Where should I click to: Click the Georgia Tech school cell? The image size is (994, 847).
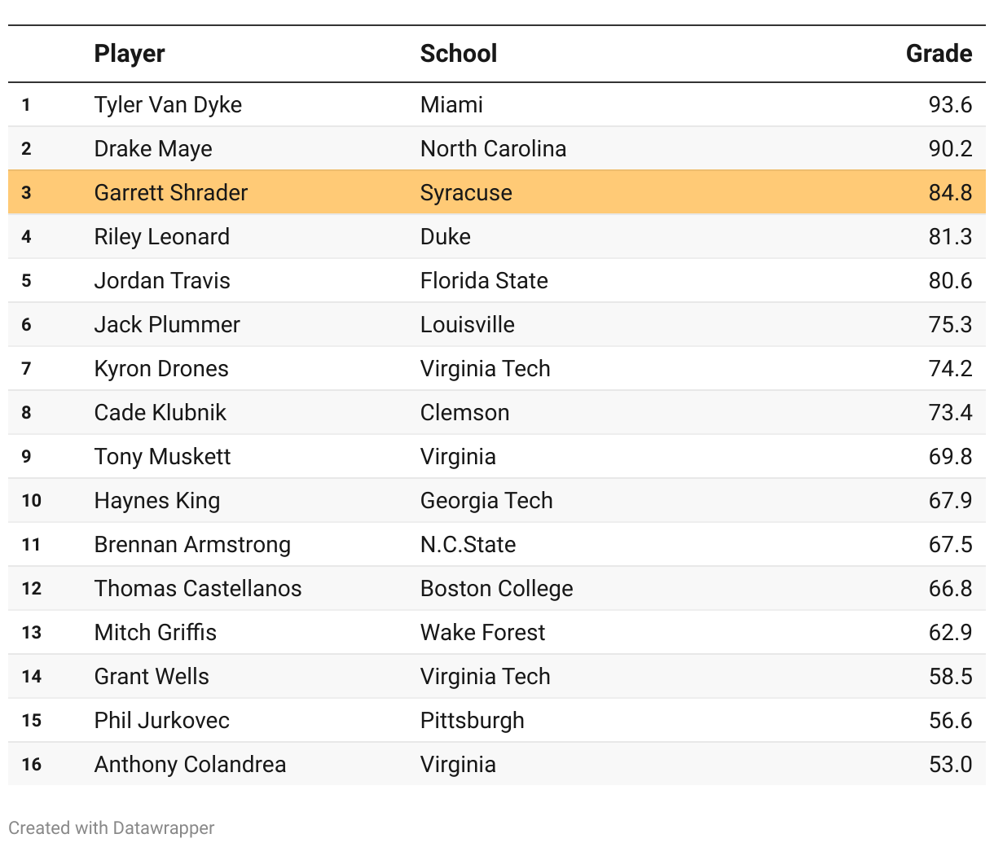(x=486, y=501)
